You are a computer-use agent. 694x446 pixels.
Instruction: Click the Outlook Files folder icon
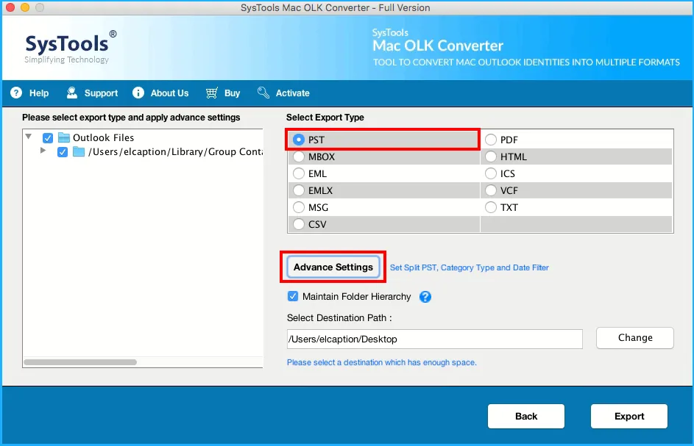click(x=64, y=137)
